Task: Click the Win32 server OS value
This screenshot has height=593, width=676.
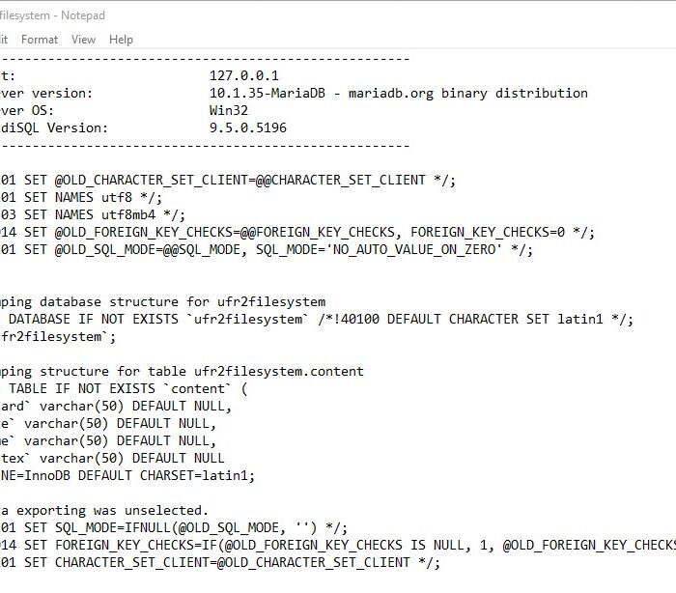Action: 229,110
